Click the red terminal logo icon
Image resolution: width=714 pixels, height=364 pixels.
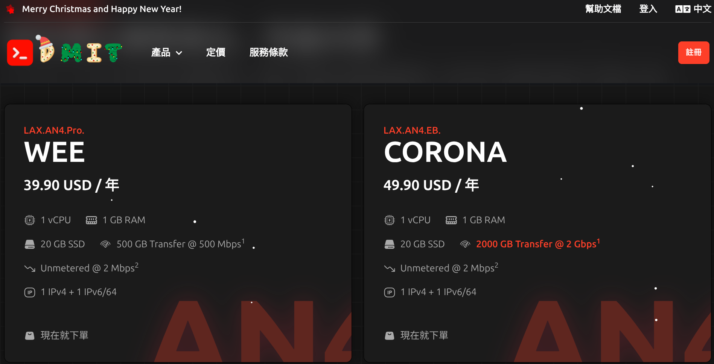[20, 52]
